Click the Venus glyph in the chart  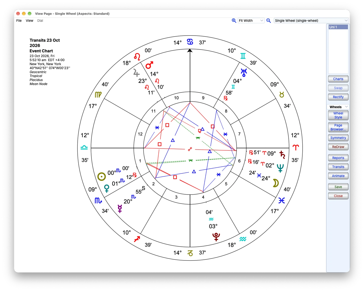pos(107,188)
